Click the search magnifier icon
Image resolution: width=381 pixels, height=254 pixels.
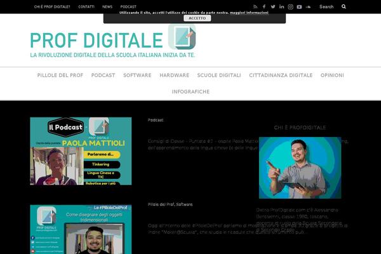pos(344,6)
